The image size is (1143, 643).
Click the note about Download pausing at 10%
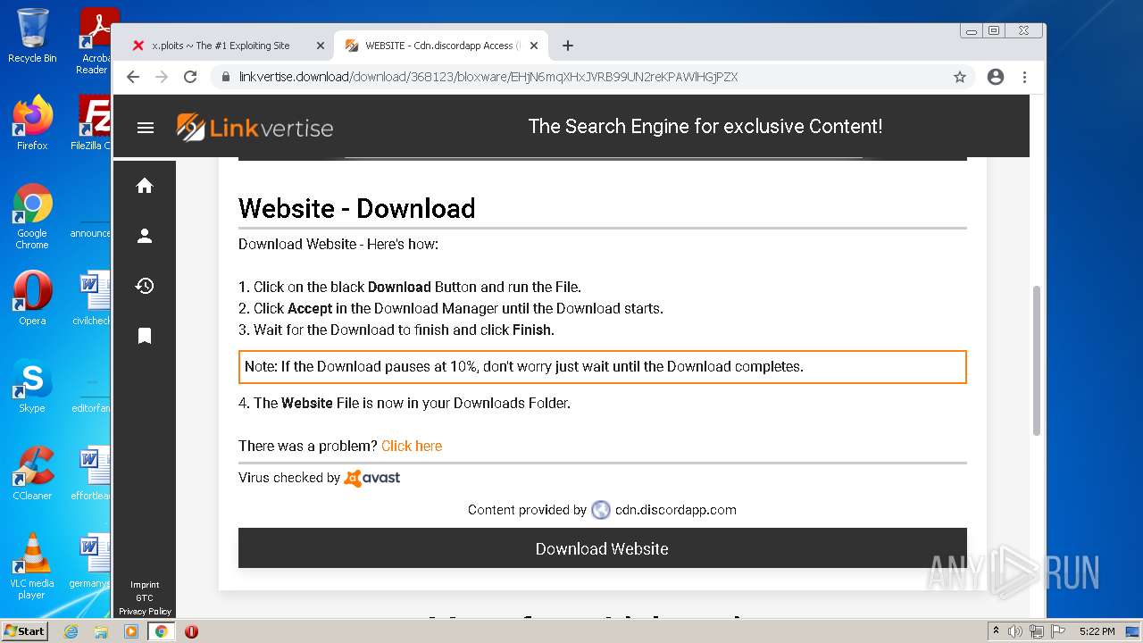pos(602,366)
